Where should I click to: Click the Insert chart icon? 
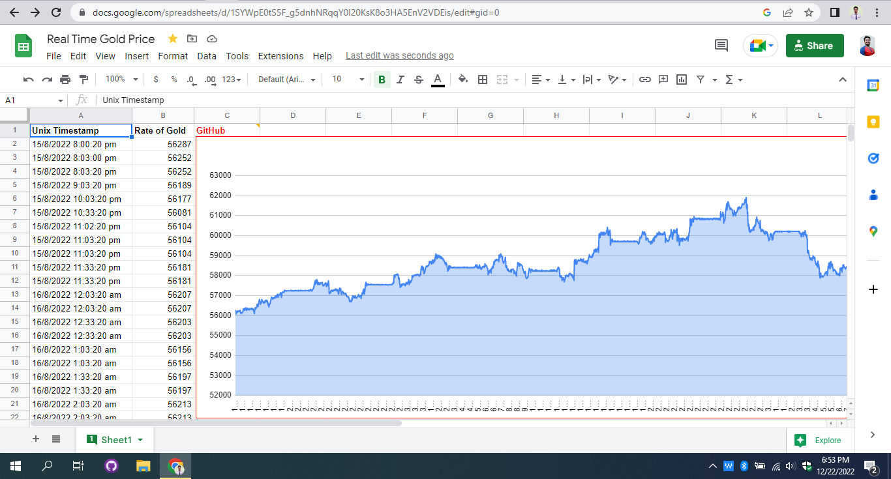click(682, 80)
